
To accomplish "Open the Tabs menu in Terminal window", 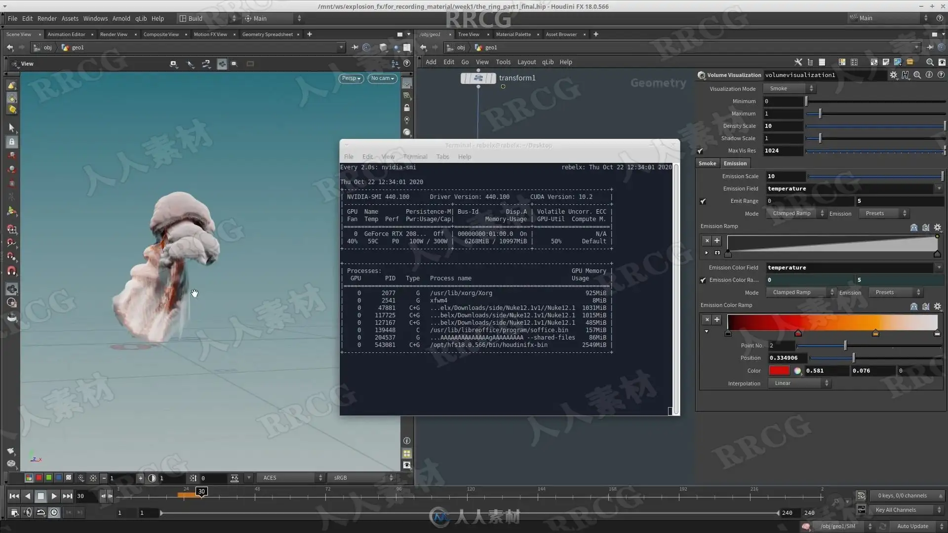I will click(x=442, y=157).
